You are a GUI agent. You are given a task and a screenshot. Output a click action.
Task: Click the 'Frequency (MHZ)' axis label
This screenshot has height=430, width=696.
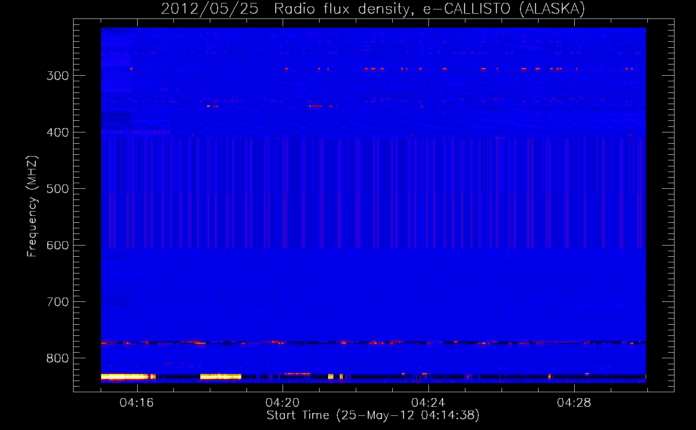32,206
